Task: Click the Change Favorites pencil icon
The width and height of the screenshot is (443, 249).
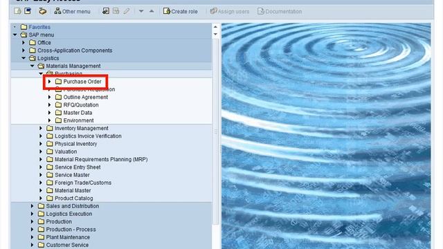Action: pos(126,11)
